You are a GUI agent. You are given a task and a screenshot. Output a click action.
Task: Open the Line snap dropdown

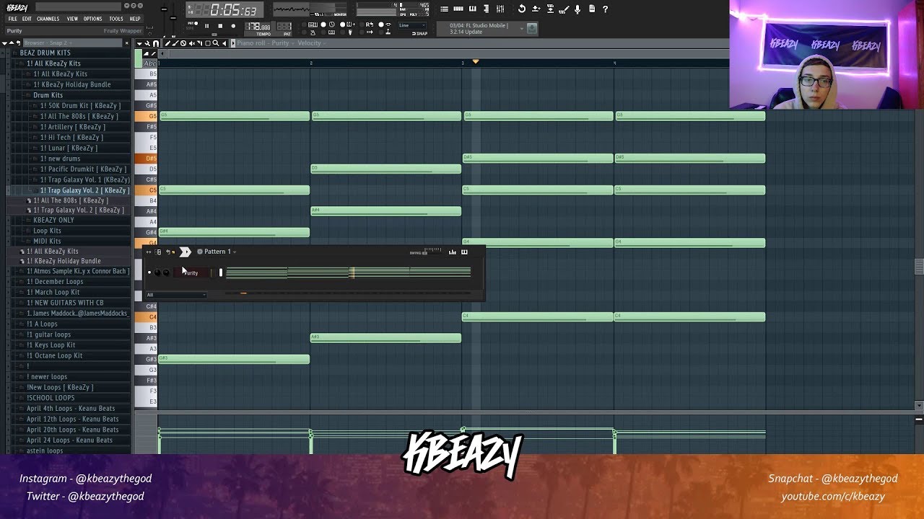pyautogui.click(x=413, y=25)
